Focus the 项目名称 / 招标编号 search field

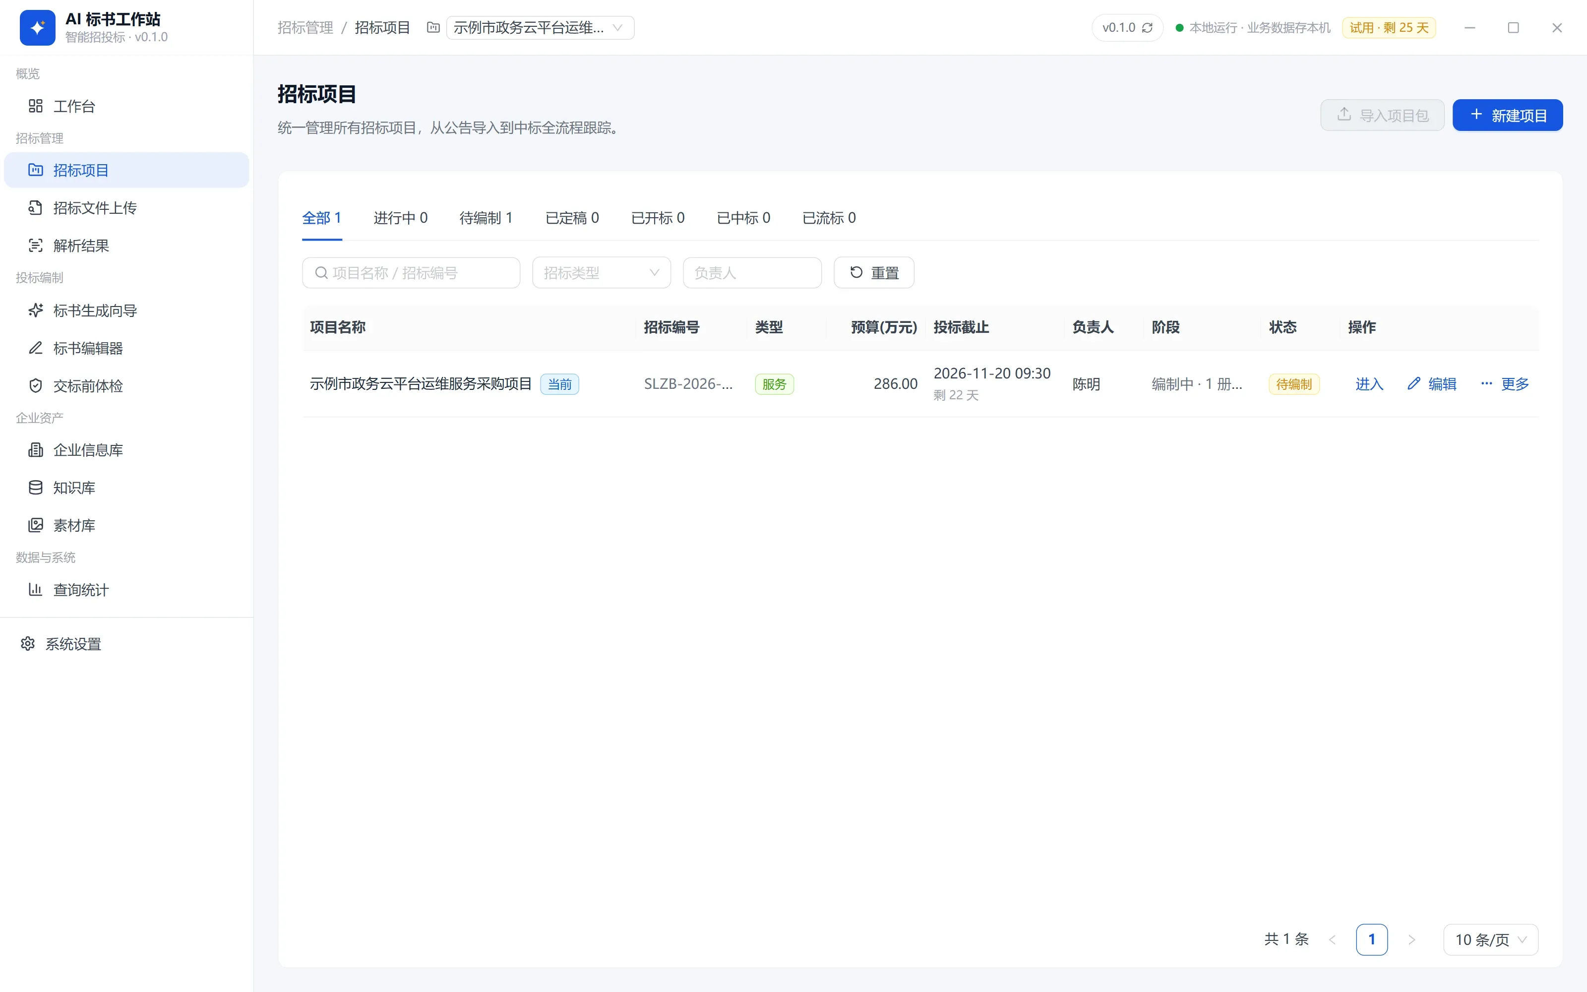coord(411,273)
